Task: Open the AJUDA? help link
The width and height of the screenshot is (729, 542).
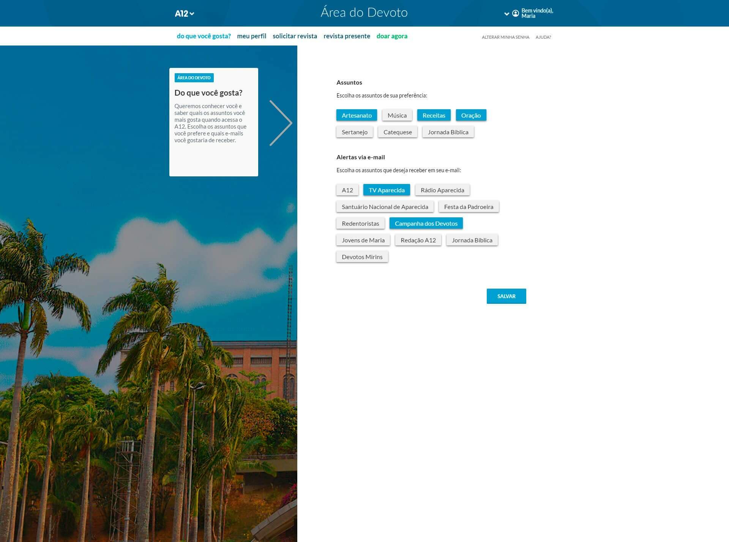Action: click(x=543, y=37)
